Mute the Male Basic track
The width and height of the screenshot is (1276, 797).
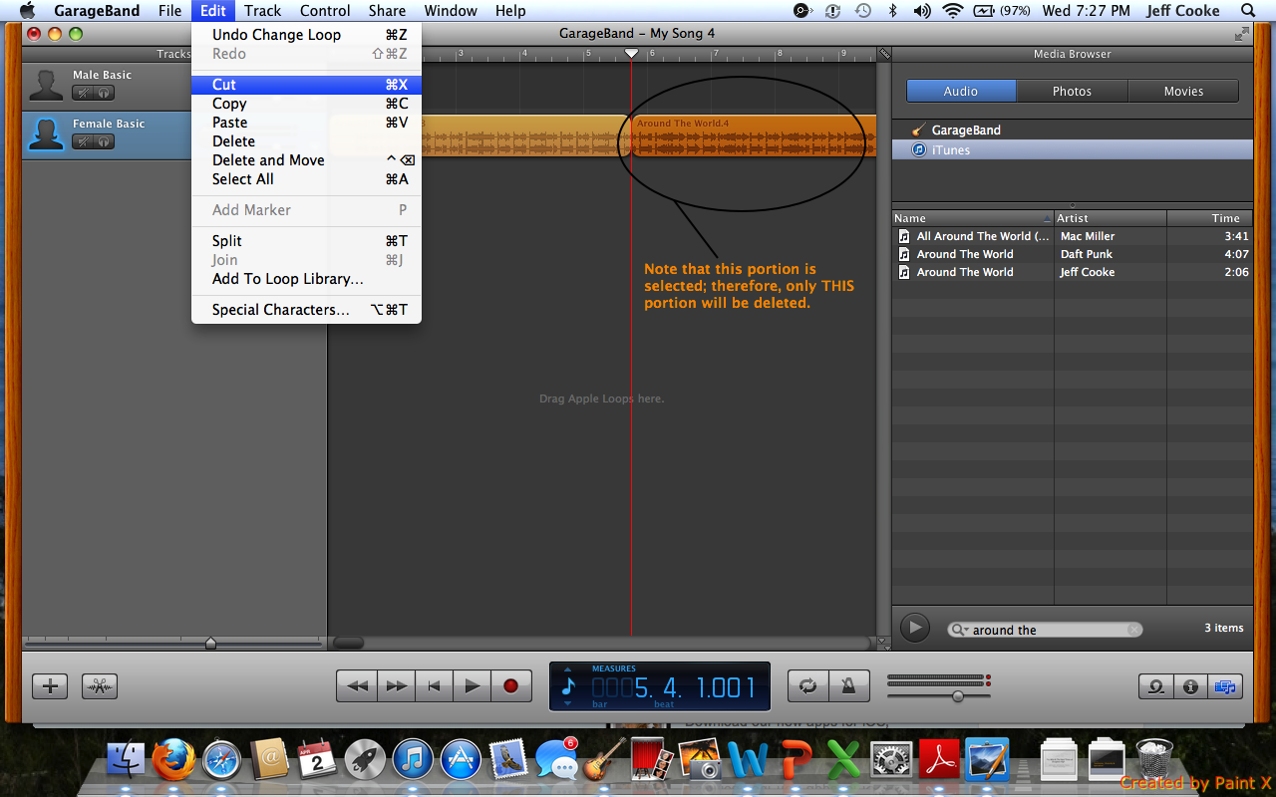84,93
